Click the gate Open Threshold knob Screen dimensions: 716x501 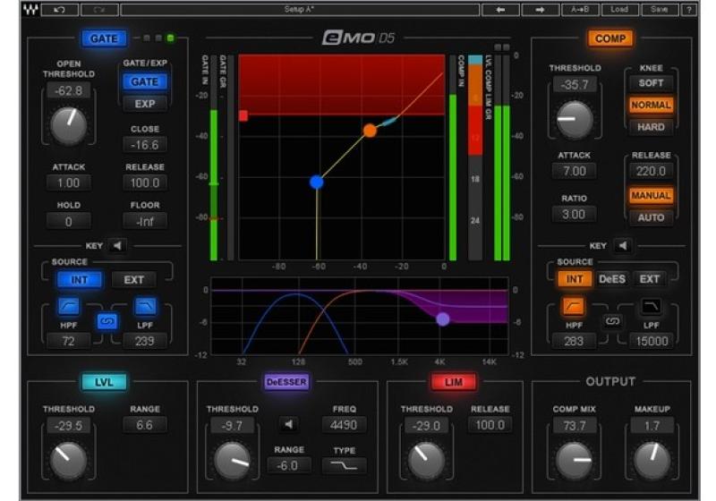(69, 126)
